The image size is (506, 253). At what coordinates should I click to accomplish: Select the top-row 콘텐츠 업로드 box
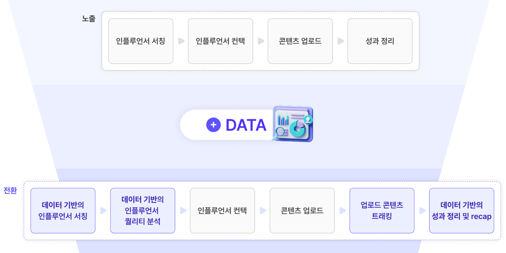pos(300,41)
